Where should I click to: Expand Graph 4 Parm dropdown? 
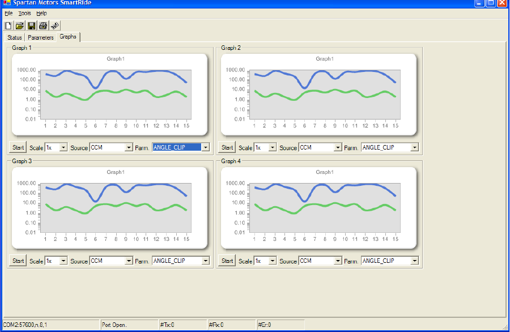pos(414,261)
